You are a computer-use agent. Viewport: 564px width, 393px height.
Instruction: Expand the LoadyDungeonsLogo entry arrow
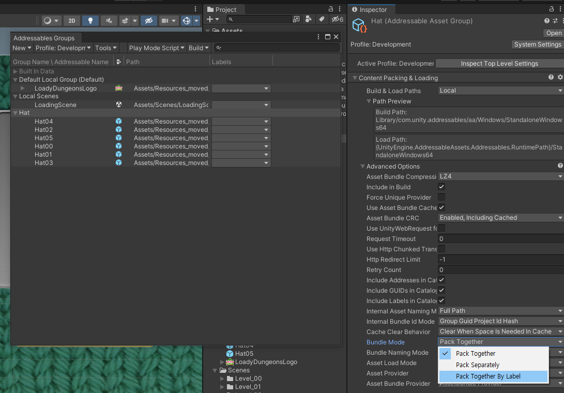point(23,88)
